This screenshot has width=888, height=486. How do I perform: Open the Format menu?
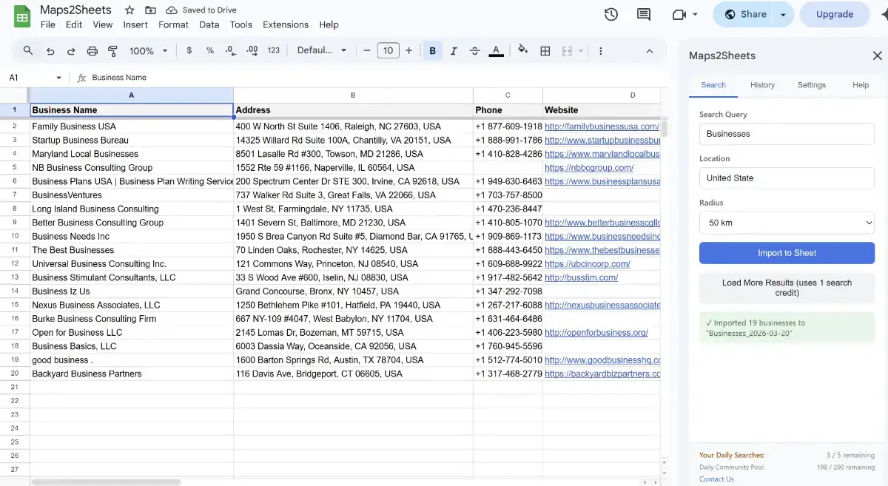(173, 24)
